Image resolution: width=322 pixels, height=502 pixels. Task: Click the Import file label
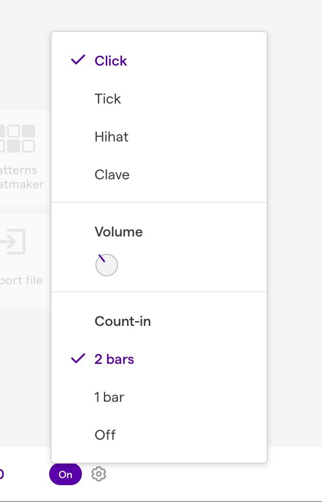click(22, 280)
